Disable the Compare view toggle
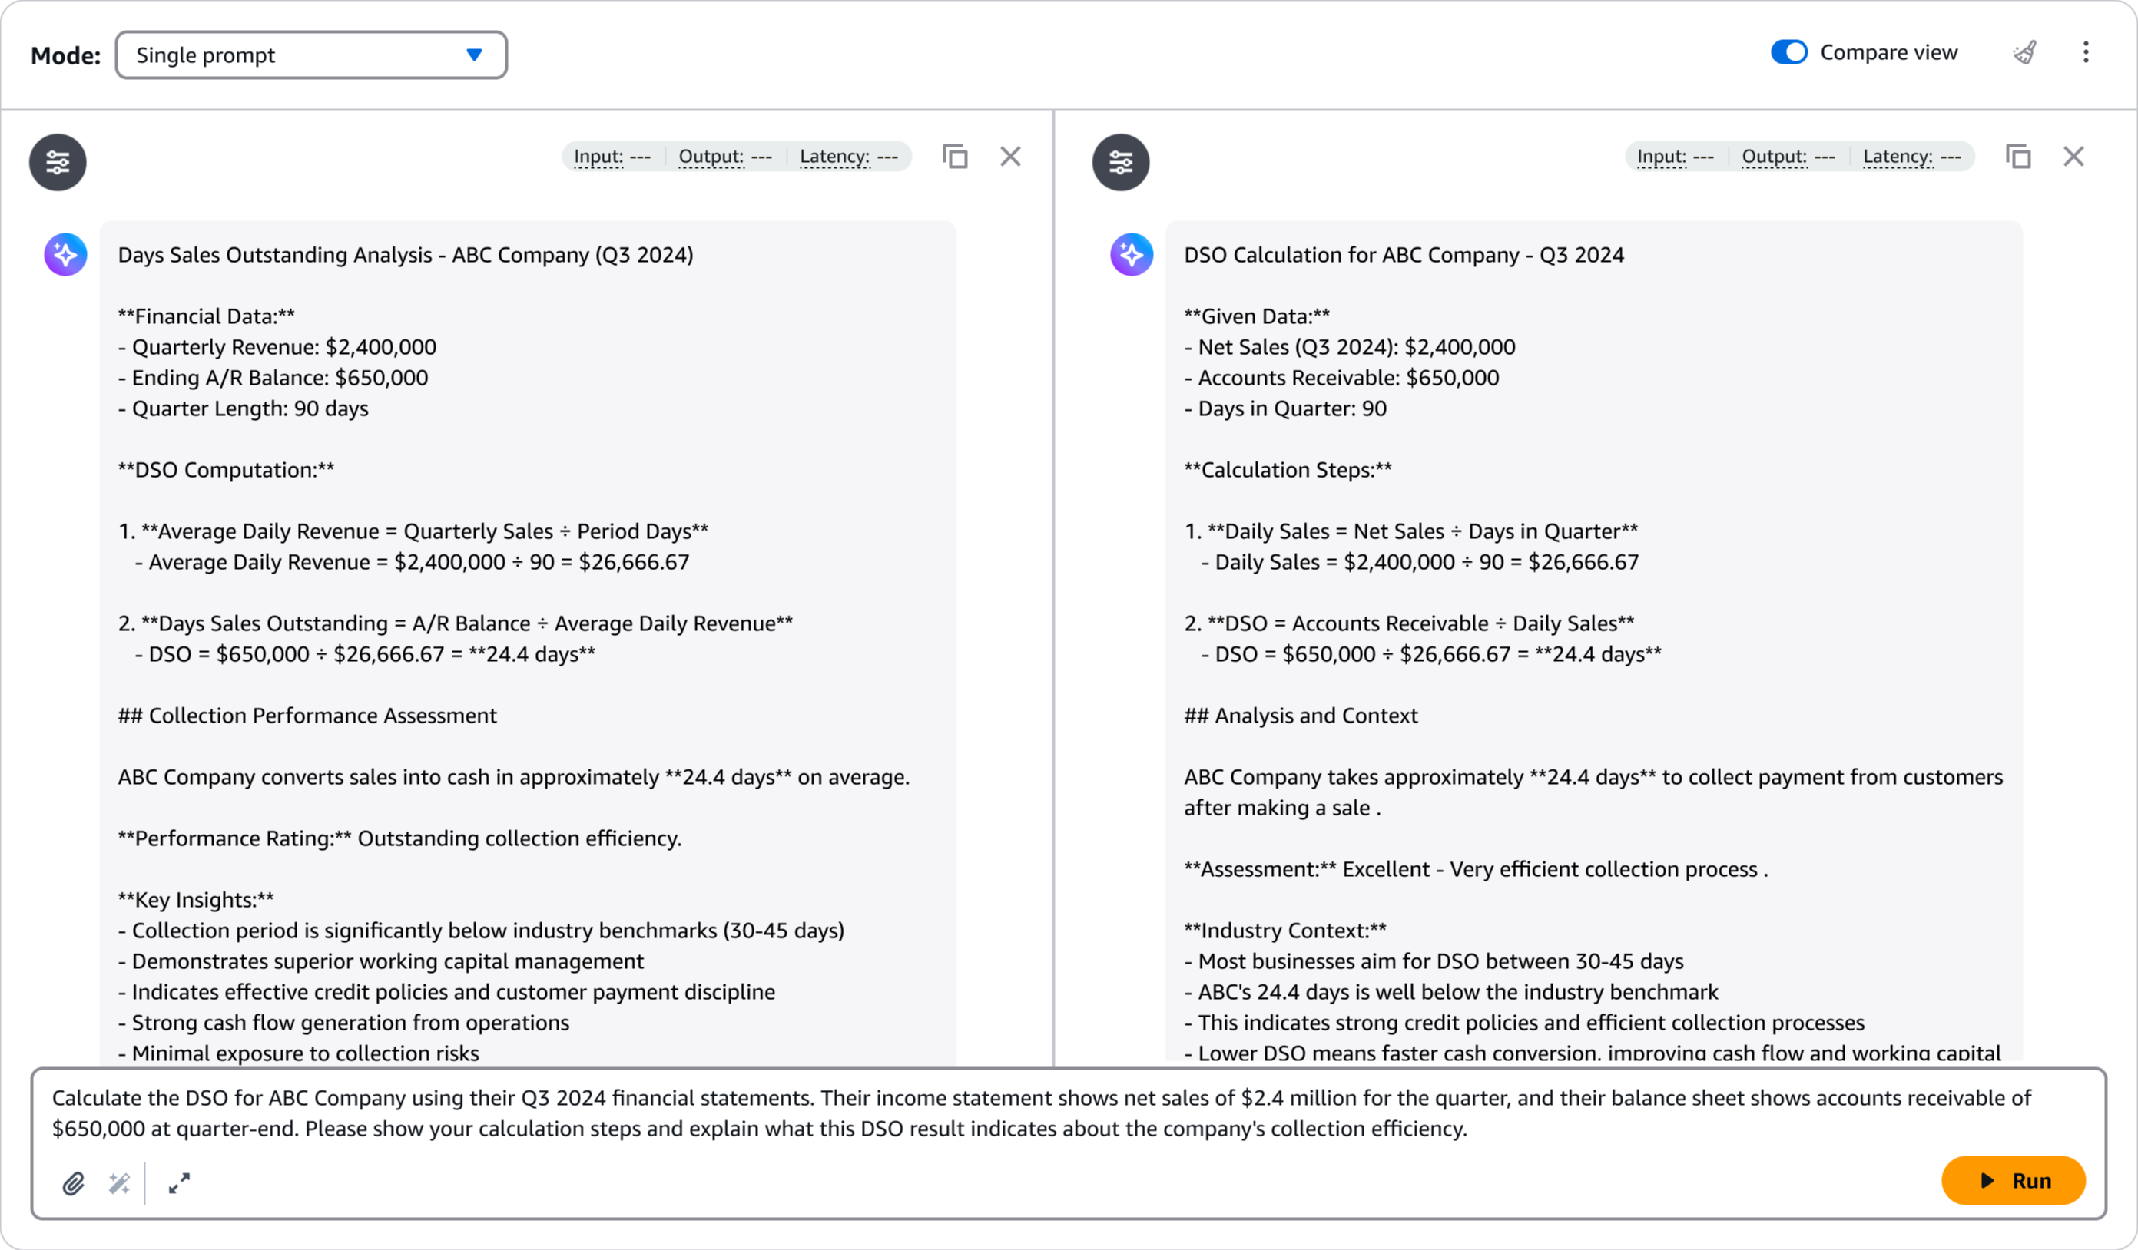Image resolution: width=2138 pixels, height=1250 pixels. click(1789, 52)
